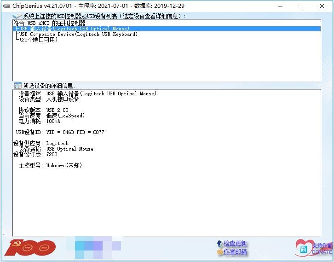Viewport: 334px width, 262px height.
Task: Click the USB device list header icon
Action: (17, 16)
